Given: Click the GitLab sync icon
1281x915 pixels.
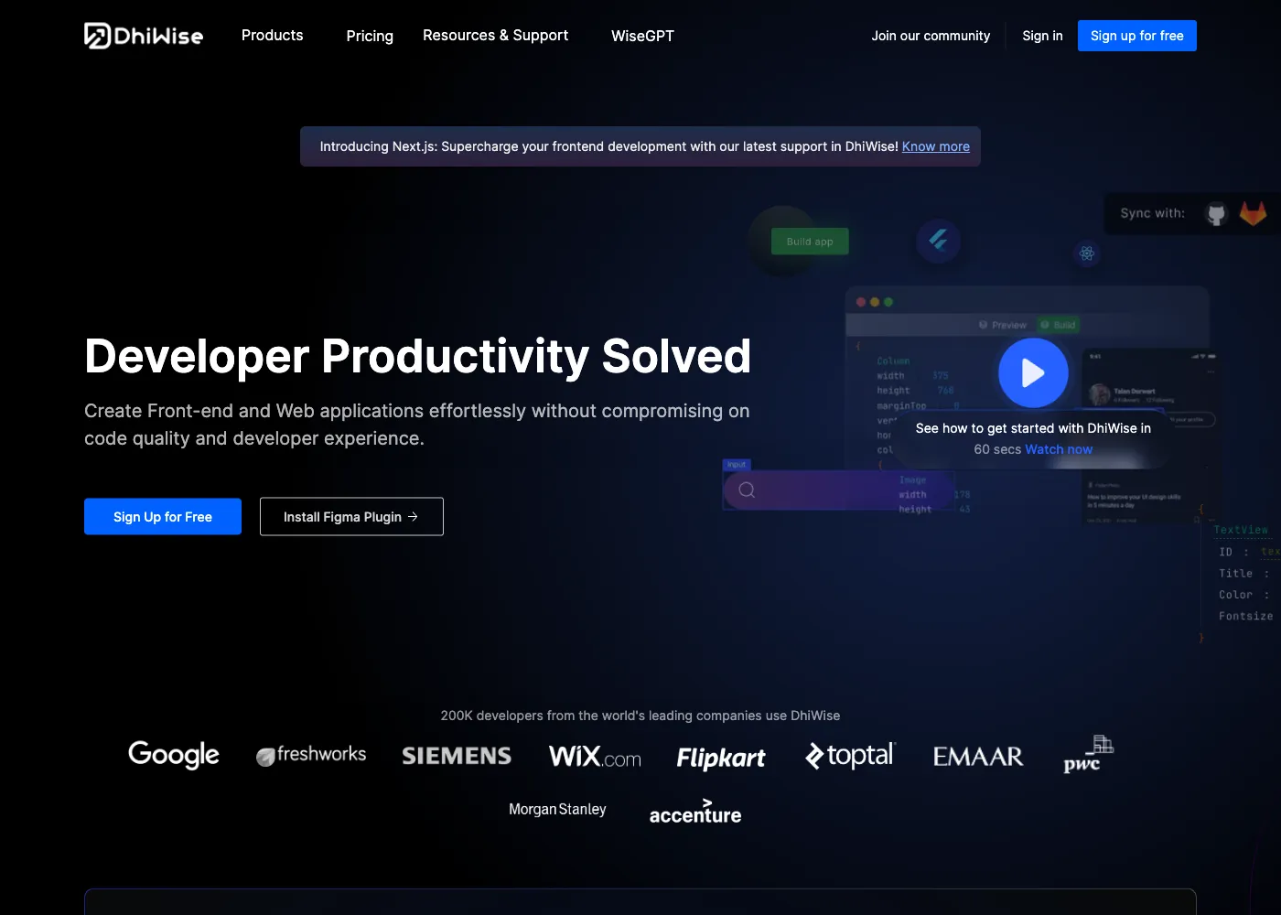Looking at the screenshot, I should 1253,213.
